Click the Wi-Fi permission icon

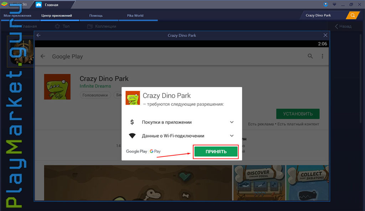point(132,136)
